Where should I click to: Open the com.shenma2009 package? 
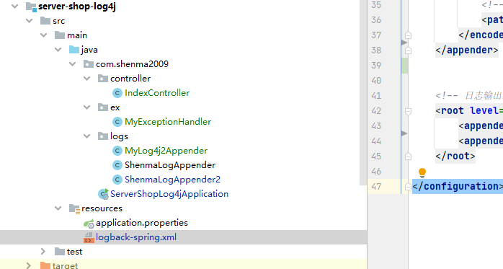pyautogui.click(x=132, y=64)
